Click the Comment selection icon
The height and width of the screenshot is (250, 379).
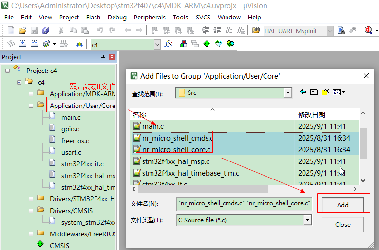(229, 31)
